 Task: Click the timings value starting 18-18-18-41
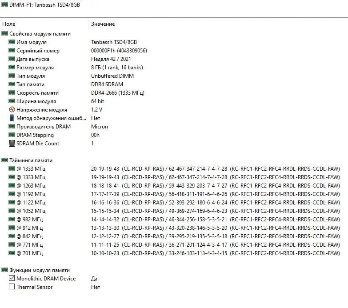click(215, 186)
